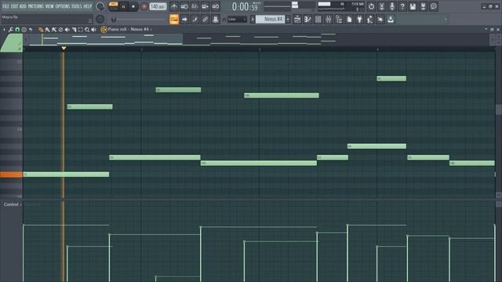Open the Channel rack view icon

[x=318, y=20]
